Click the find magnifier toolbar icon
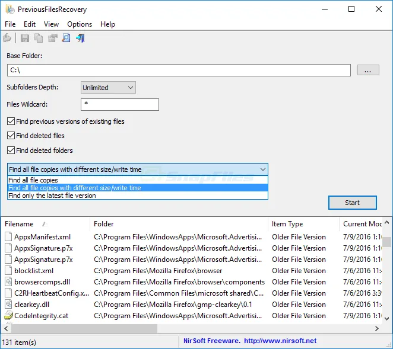Viewport: 393px width, 349px height. [66, 38]
